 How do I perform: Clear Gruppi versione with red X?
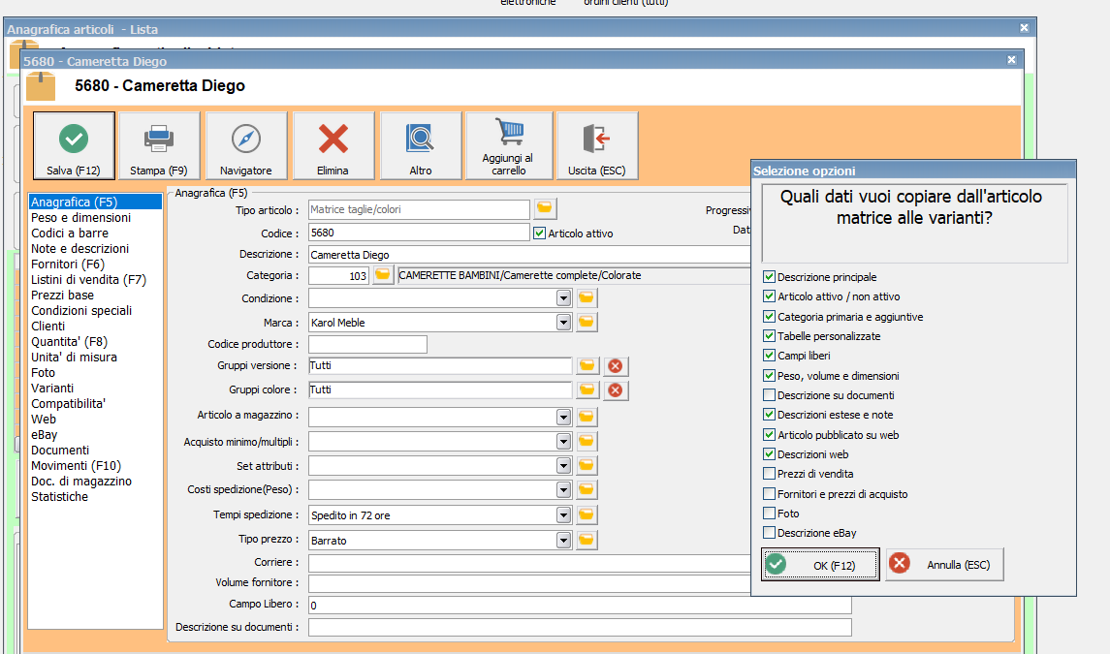(615, 366)
